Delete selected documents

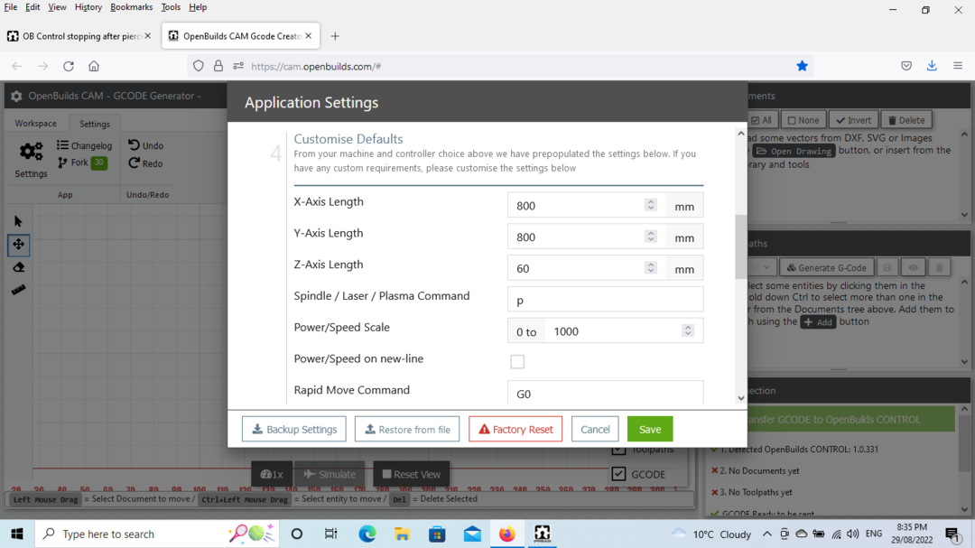[x=906, y=120]
